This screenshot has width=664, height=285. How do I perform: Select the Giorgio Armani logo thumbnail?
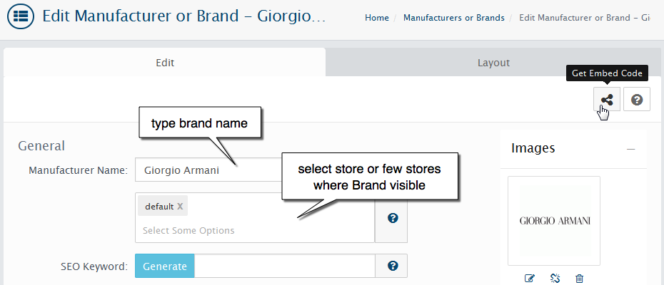point(554,221)
